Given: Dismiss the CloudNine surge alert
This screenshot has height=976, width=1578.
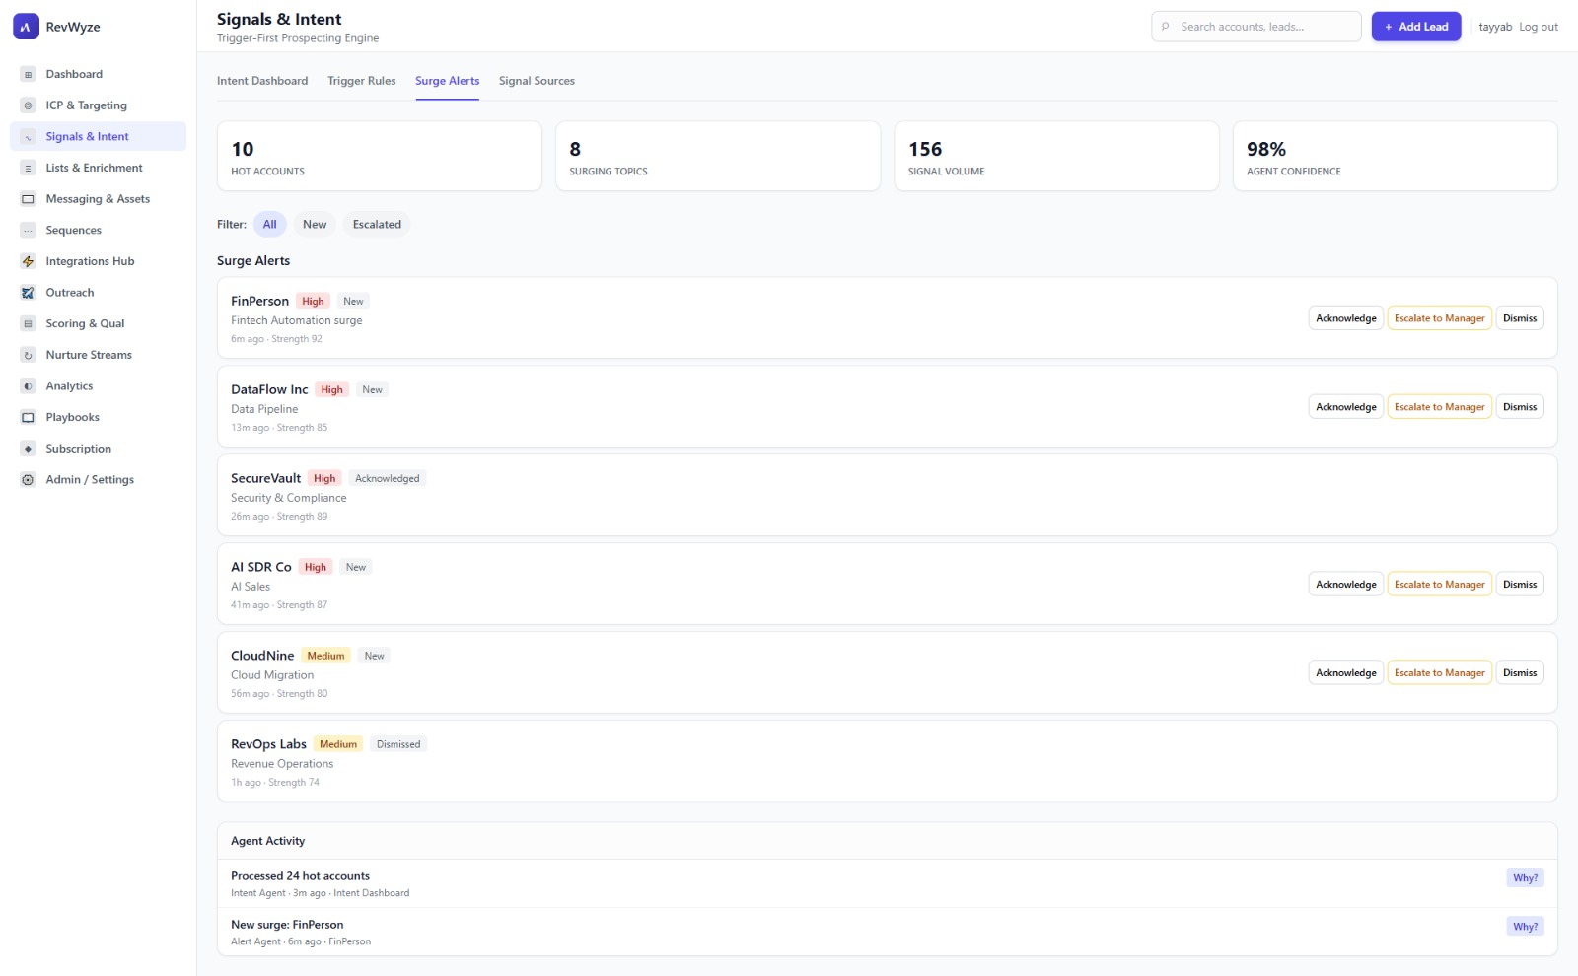Looking at the screenshot, I should [x=1519, y=673].
